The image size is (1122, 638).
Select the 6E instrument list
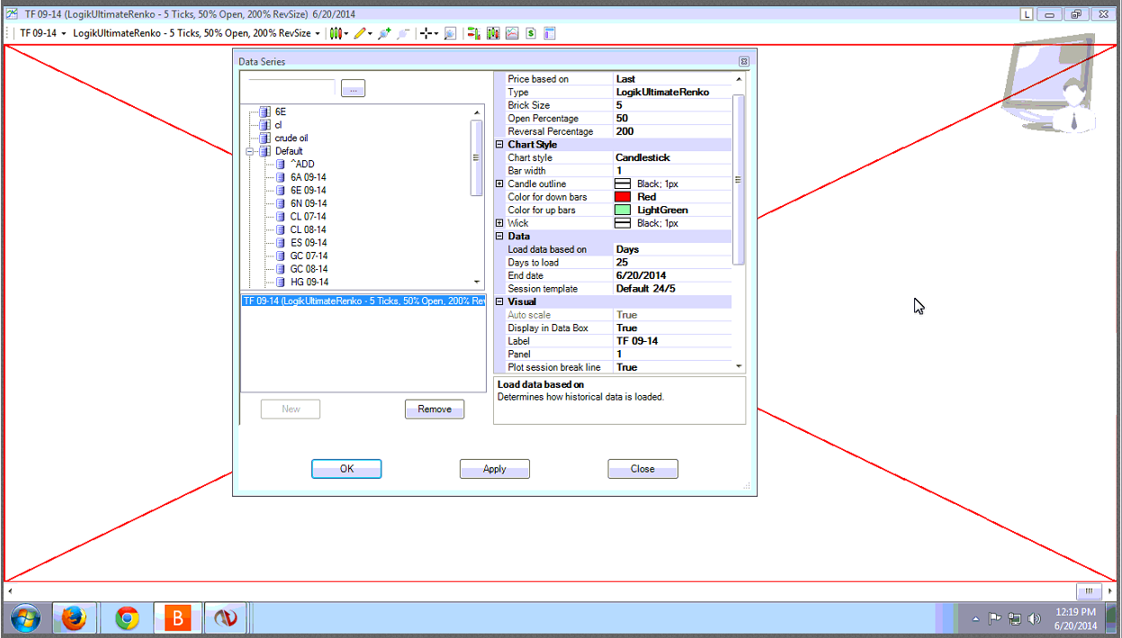click(281, 112)
